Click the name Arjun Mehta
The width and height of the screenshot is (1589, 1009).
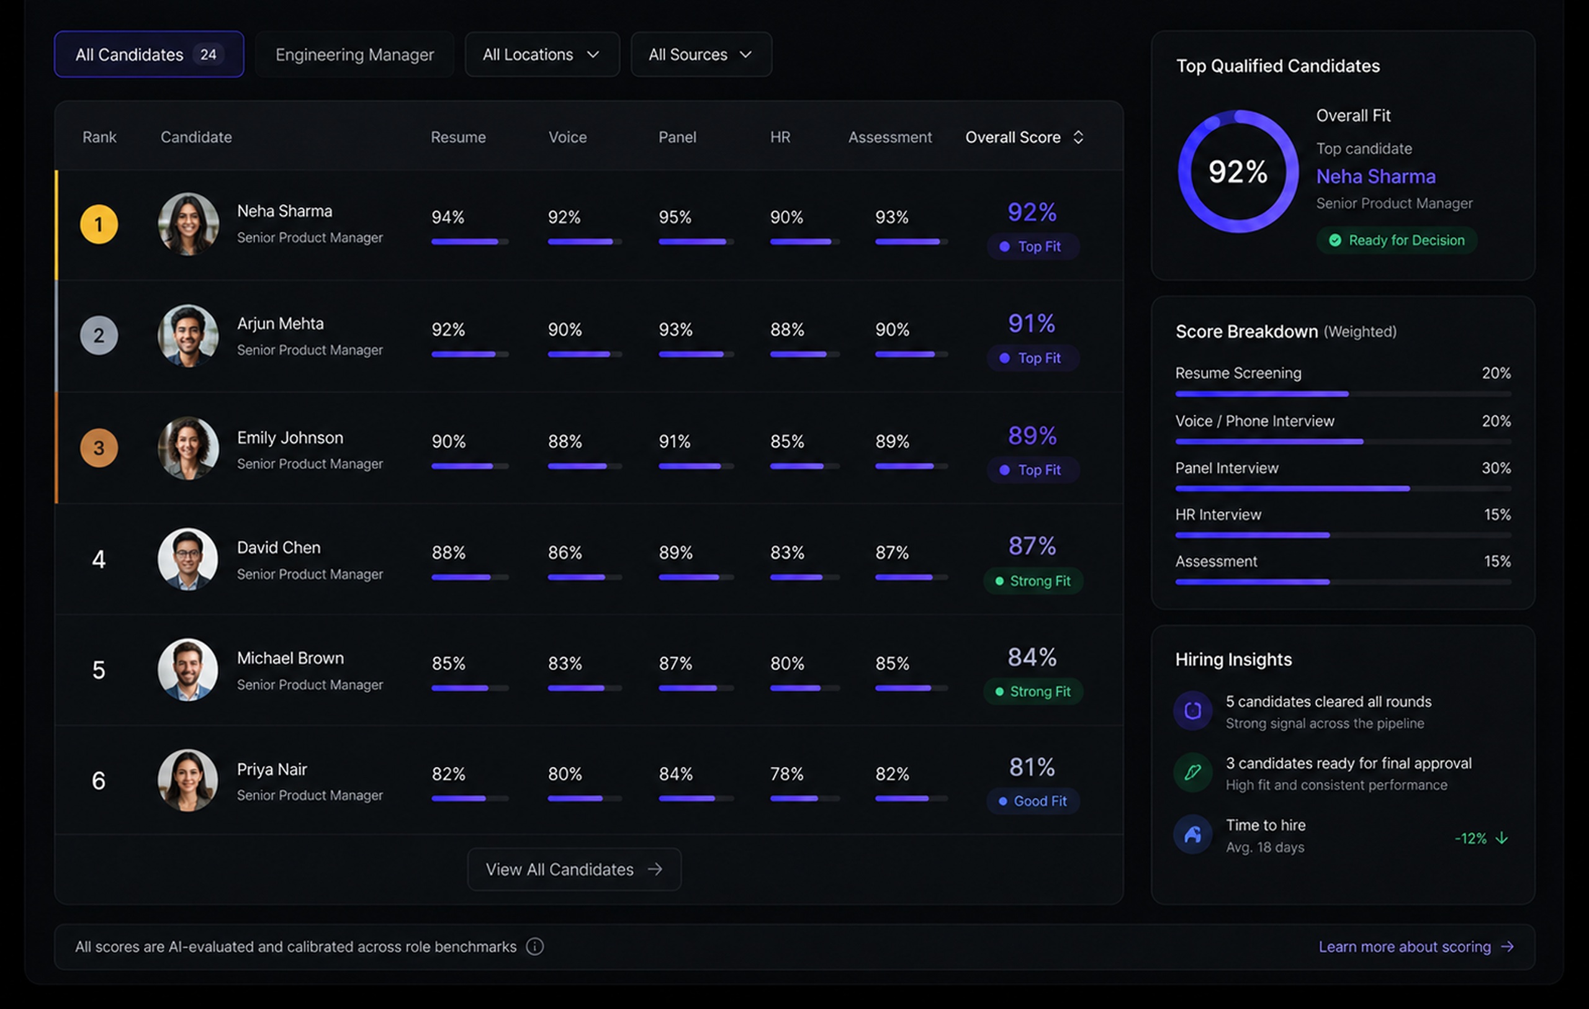click(x=281, y=323)
